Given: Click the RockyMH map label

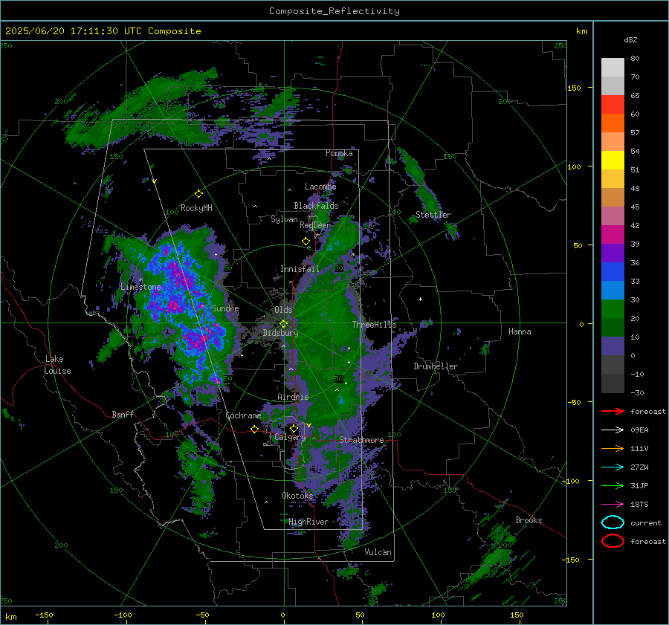Looking at the screenshot, I should 196,208.
